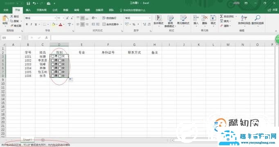
Task: Switch to the 数据 (Data) tab
Action: tap(65, 10)
